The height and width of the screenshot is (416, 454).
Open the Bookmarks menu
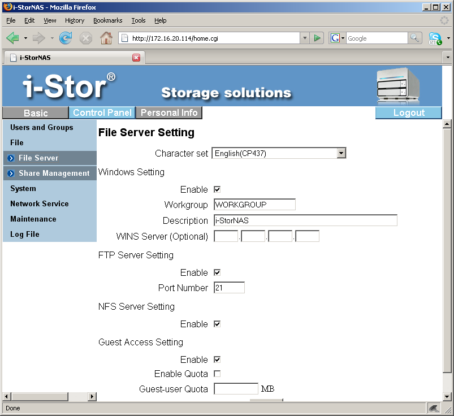(x=108, y=20)
